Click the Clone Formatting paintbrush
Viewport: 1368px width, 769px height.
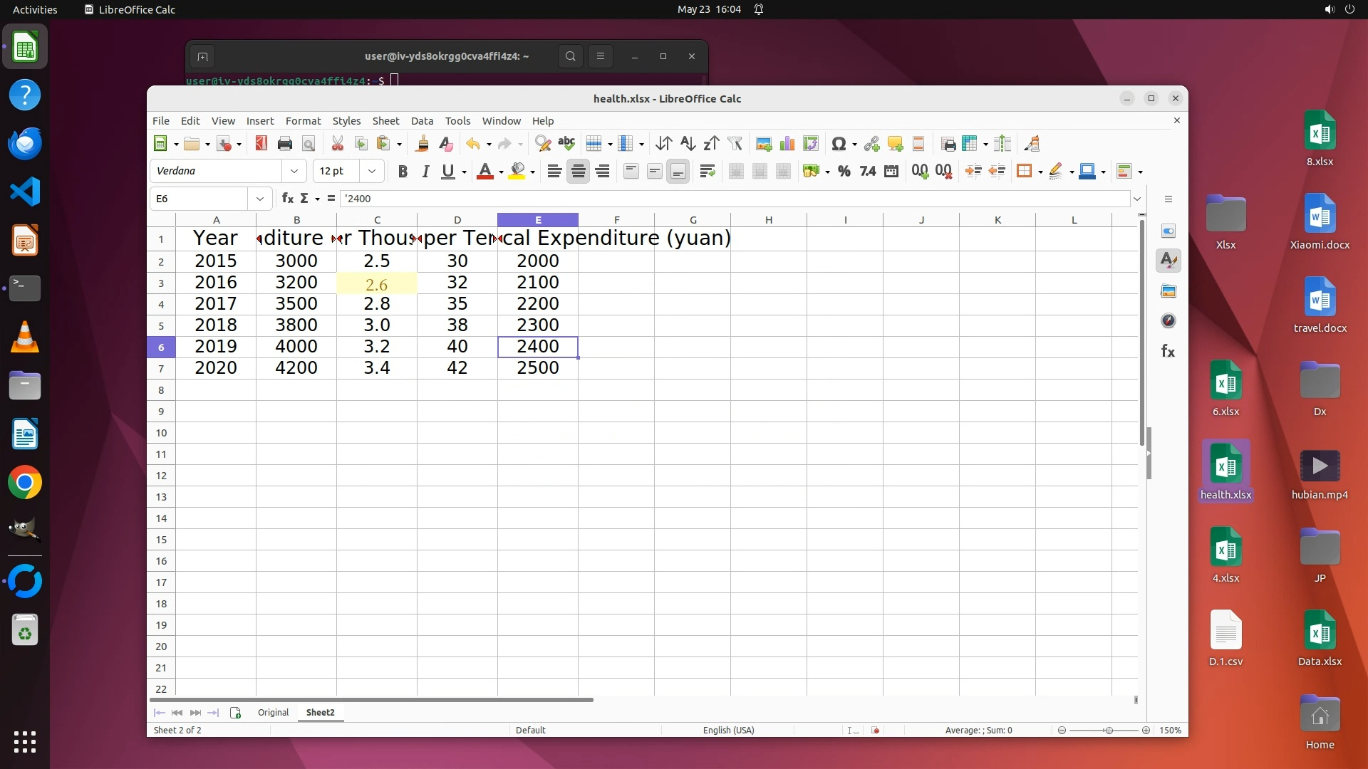(422, 144)
